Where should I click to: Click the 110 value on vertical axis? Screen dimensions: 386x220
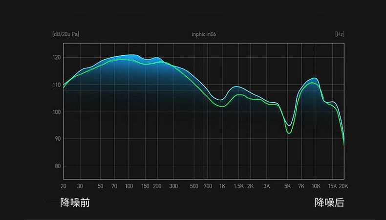[57, 85]
